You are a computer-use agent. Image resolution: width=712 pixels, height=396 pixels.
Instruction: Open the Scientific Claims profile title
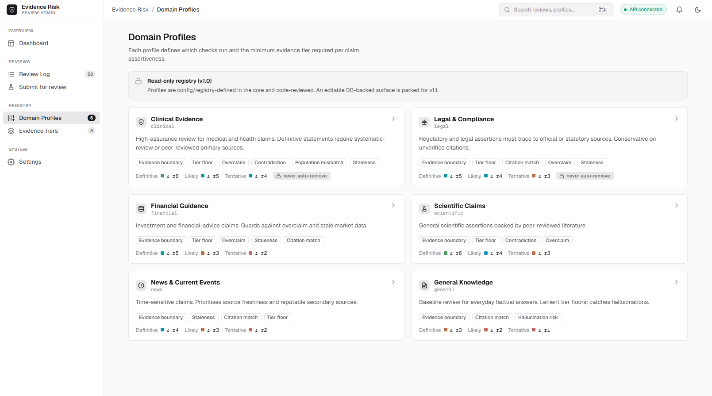(x=459, y=206)
